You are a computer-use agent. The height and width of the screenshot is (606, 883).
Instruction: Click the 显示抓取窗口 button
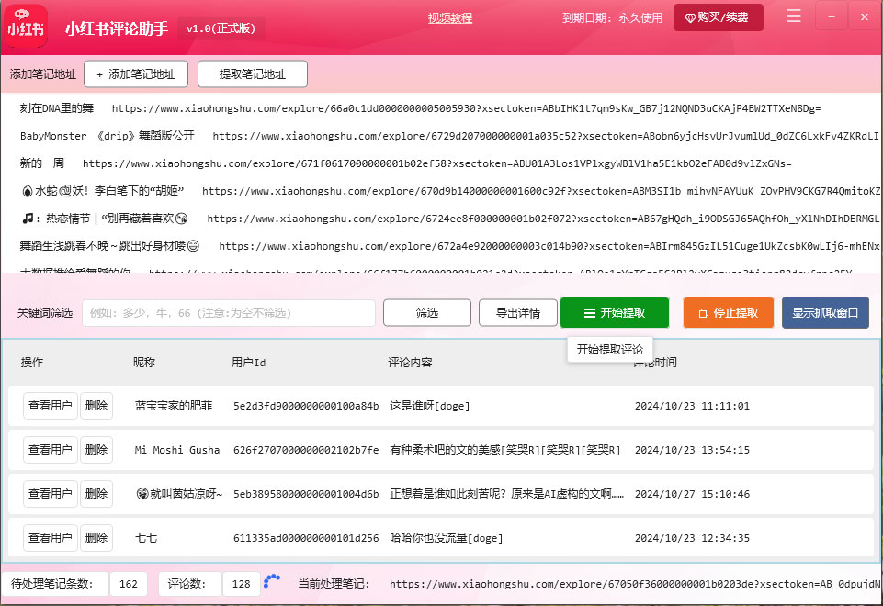coord(824,313)
